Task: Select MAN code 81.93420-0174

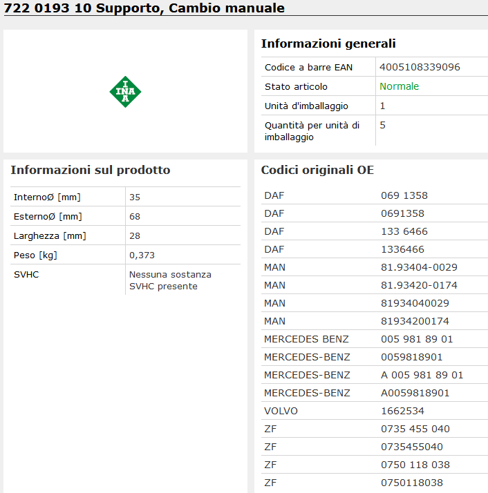Action: tap(419, 285)
